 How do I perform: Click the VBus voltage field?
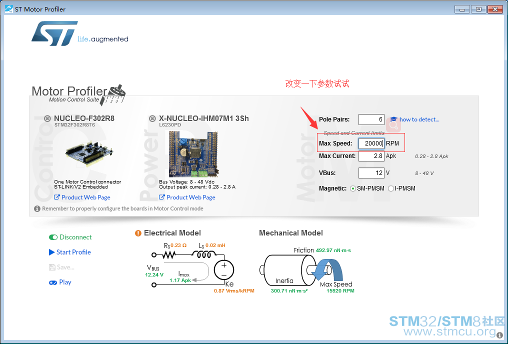click(371, 173)
